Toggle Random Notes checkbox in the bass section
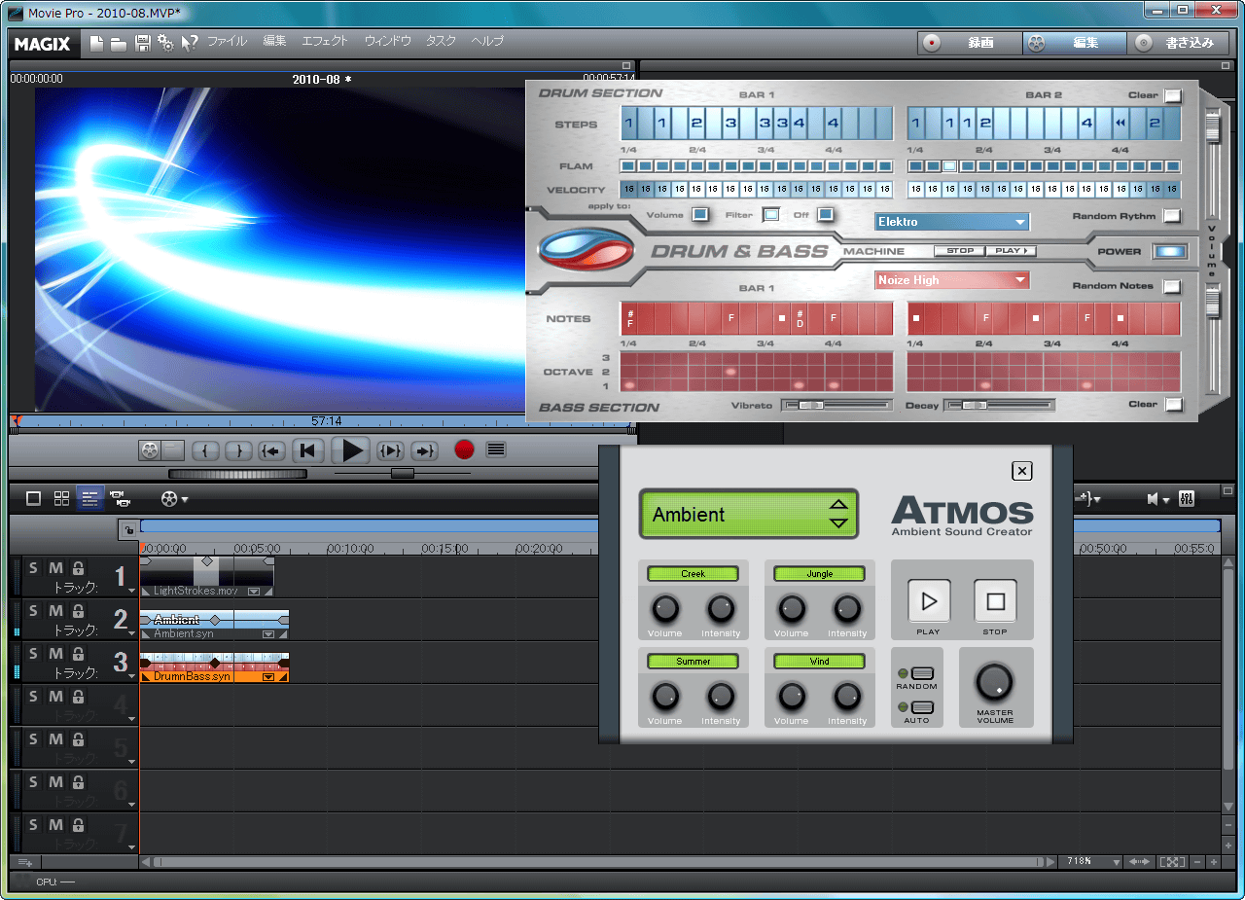 point(1172,286)
